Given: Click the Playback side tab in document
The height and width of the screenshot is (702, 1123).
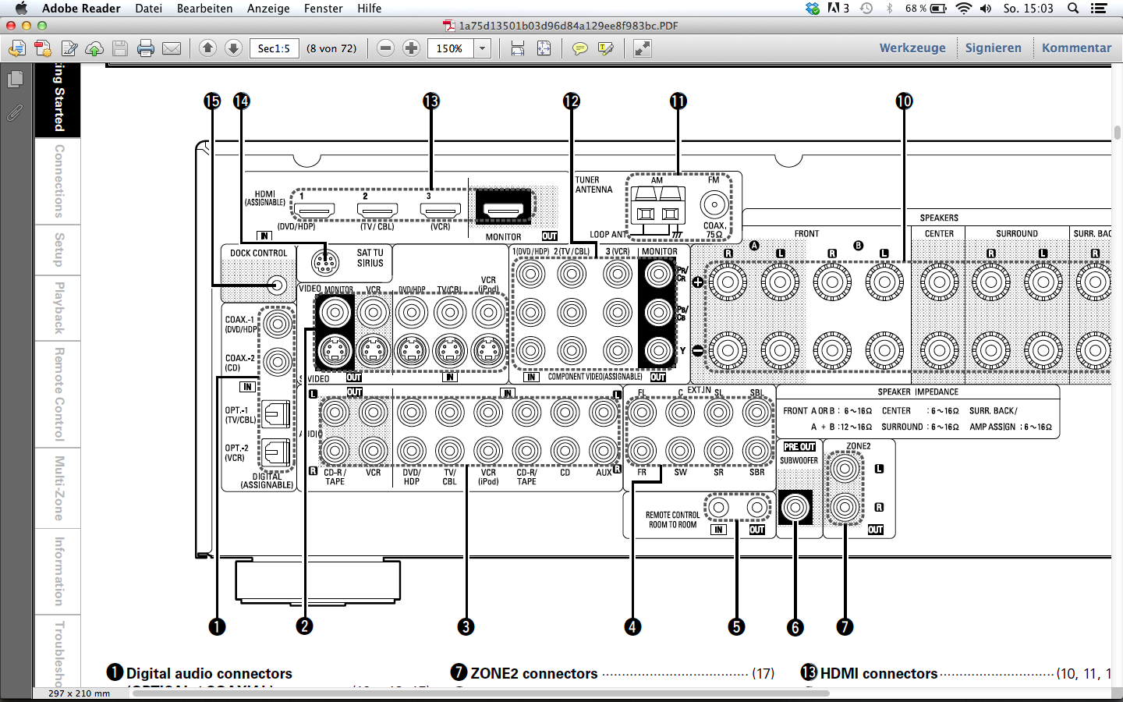Looking at the screenshot, I should 58,308.
